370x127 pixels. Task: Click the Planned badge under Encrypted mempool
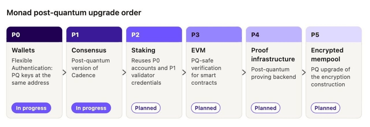[x=325, y=108]
